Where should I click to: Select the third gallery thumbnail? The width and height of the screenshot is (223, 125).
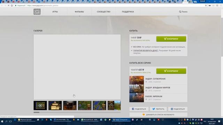click(70, 106)
